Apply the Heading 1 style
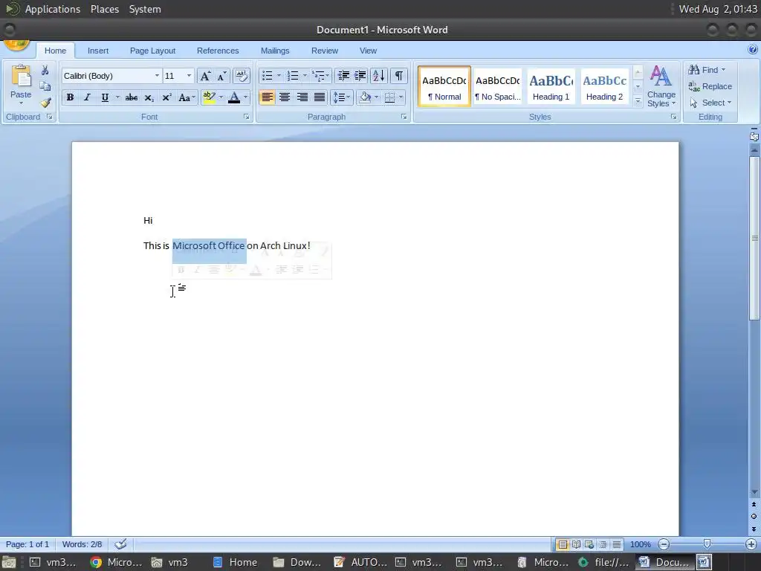Viewport: 761px width, 571px height. 551,87
